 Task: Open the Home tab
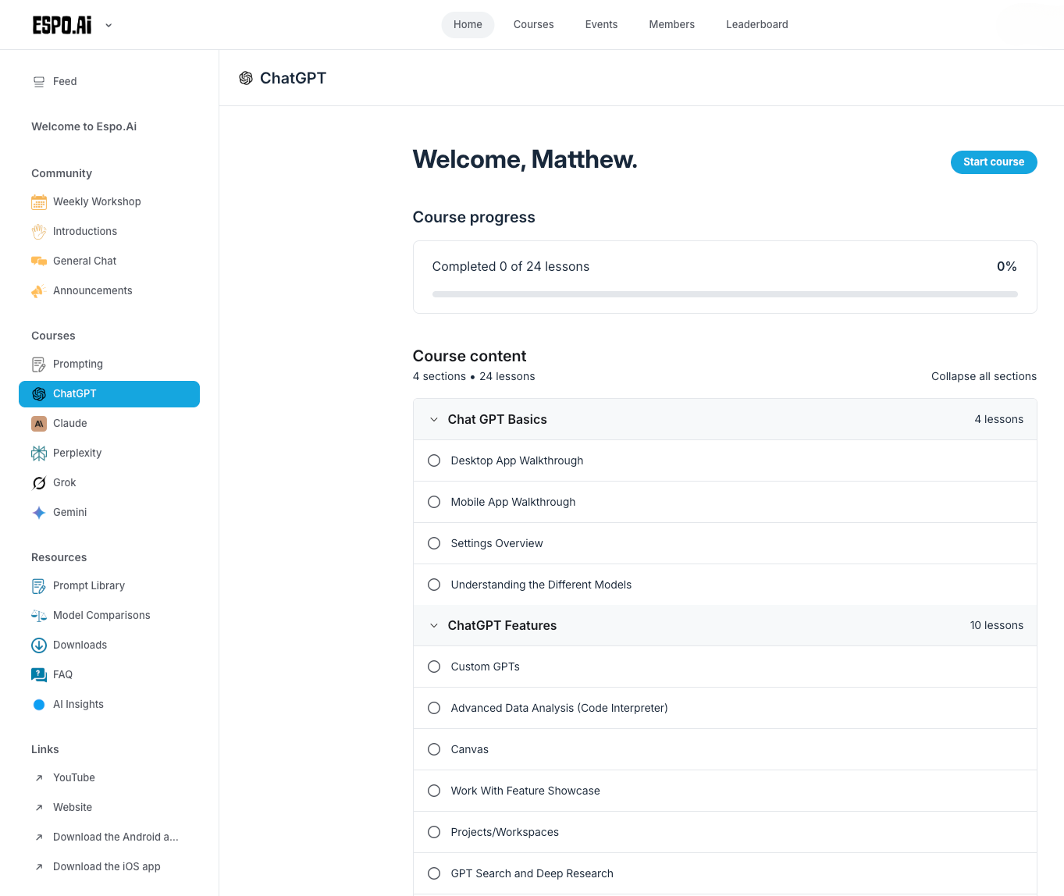coord(468,25)
